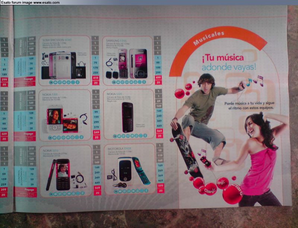Click the music notes icon near boy's hand
298x228 pixels.
click(x=255, y=81)
